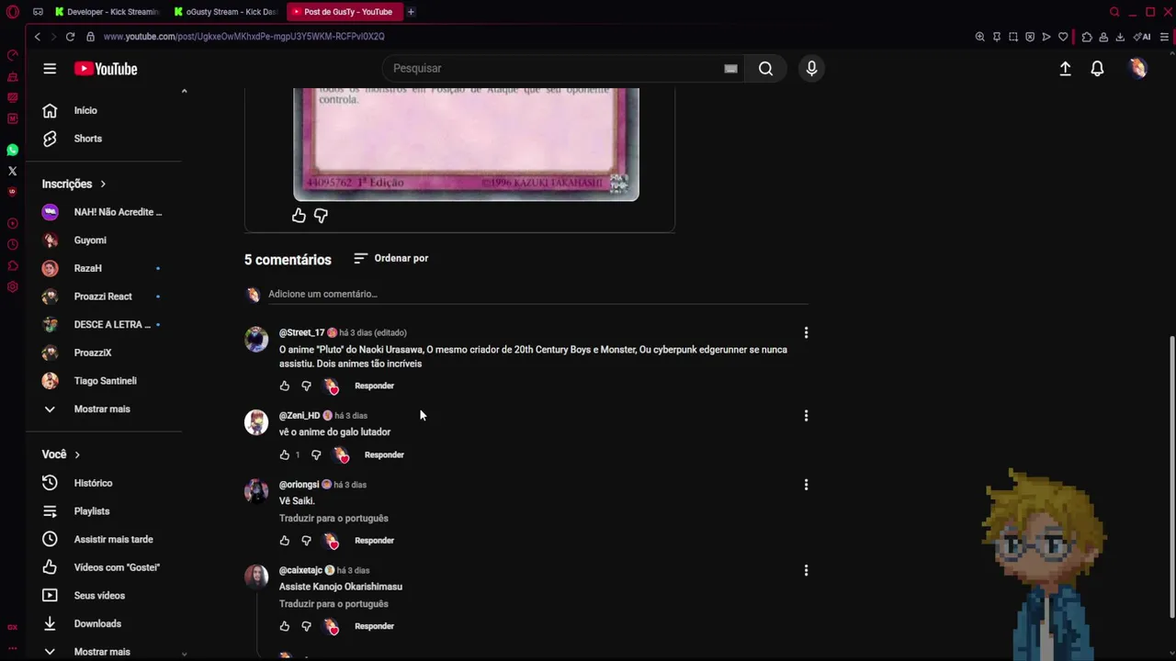Click the page vertical scrollbar
The image size is (1176, 661).
point(1170,477)
